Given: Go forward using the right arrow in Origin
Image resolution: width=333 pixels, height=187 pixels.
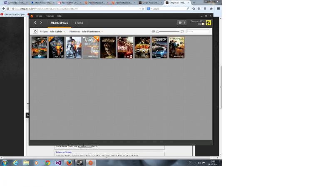Looking at the screenshot, I should 41,22.
